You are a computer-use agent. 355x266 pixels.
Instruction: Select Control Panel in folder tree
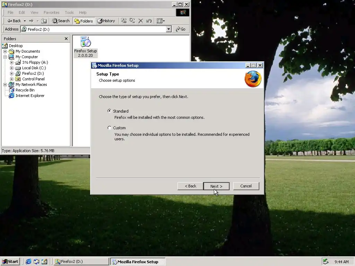coord(33,79)
